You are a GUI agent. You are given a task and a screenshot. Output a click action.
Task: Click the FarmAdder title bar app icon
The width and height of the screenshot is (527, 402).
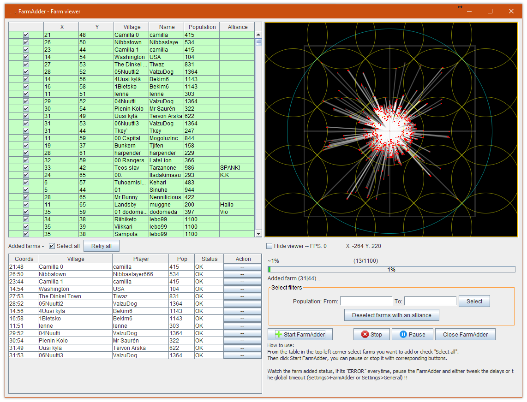12,11
